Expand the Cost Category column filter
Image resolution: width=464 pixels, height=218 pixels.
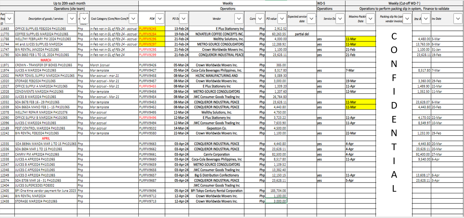tap(133, 19)
